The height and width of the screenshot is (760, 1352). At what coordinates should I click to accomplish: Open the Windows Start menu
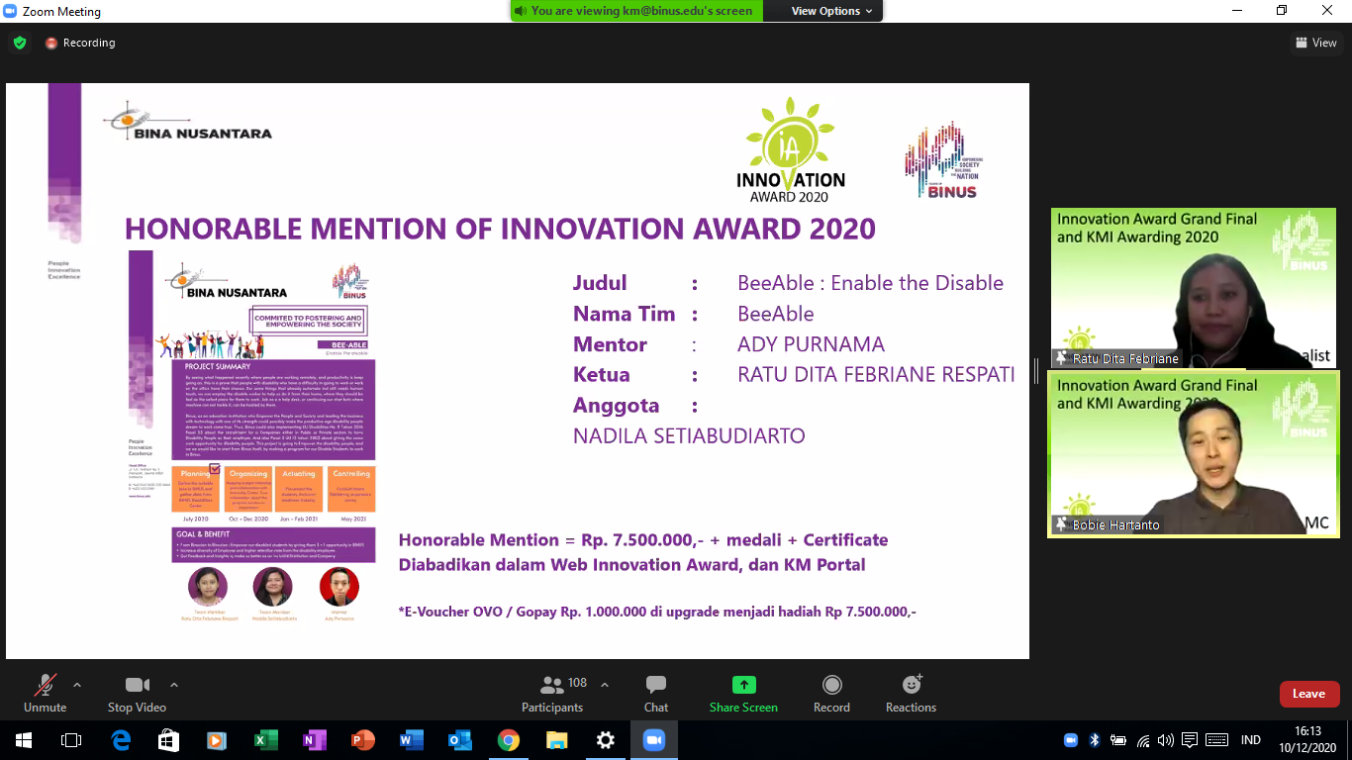[23, 740]
